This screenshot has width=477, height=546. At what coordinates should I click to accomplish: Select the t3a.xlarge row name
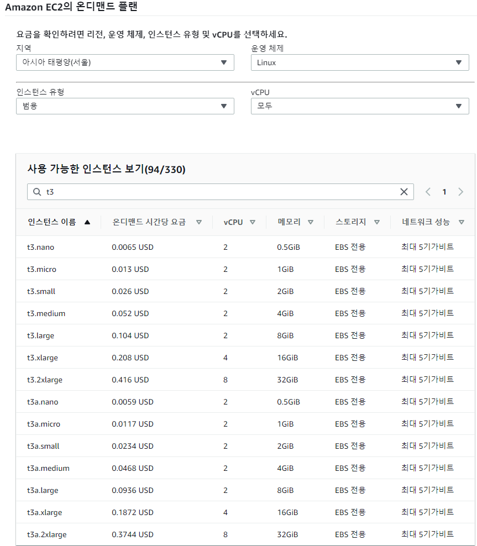pyautogui.click(x=45, y=513)
